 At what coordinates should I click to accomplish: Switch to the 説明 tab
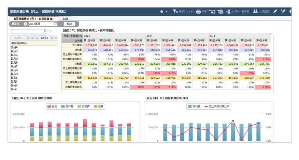66,19
